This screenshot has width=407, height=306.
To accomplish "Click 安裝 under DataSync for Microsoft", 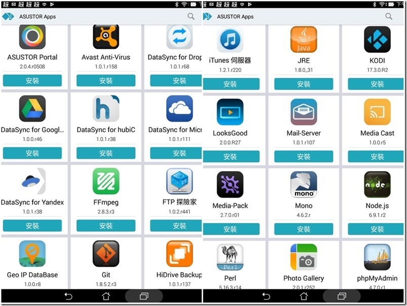I will [176, 153].
